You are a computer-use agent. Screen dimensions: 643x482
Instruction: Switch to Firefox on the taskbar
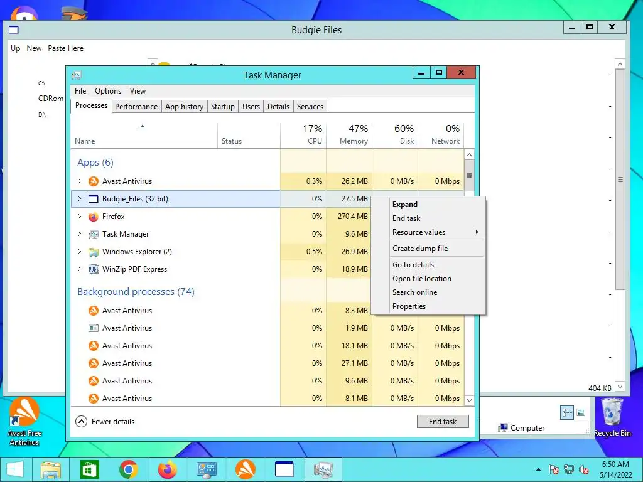[167, 469]
